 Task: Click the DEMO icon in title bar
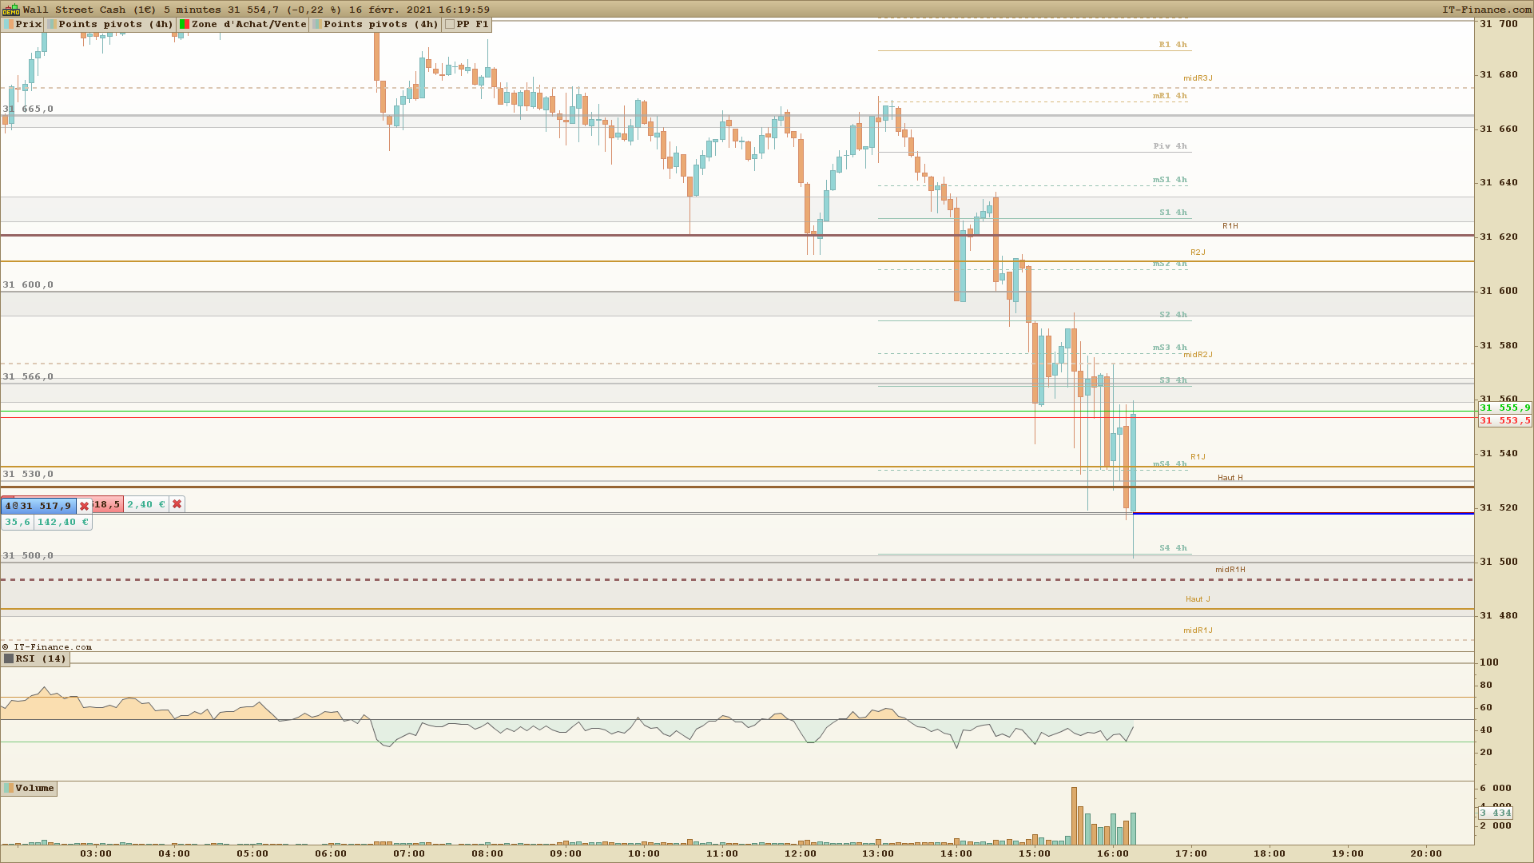point(10,10)
